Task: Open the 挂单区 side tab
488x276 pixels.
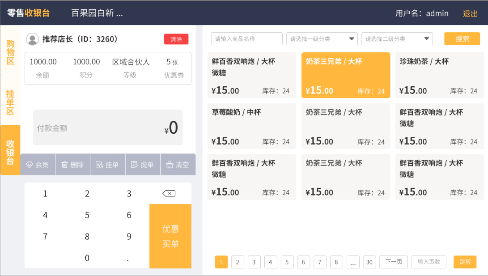Action: click(10, 102)
